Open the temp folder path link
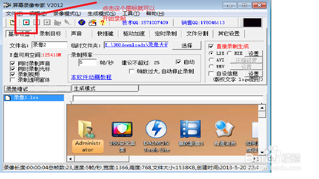This screenshot has width=319, height=179. click(136, 45)
